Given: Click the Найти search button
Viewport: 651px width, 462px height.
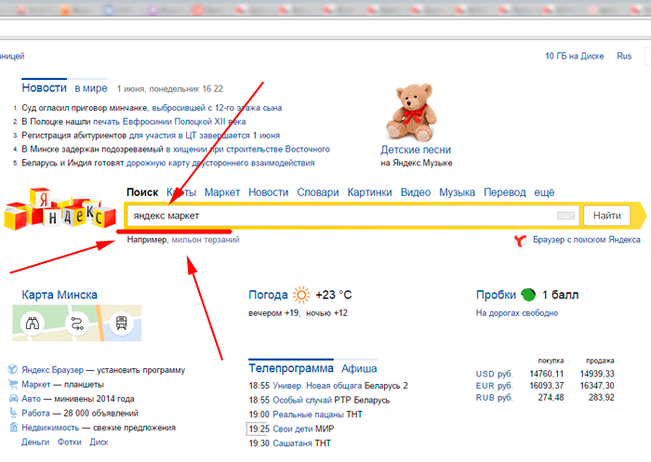Looking at the screenshot, I should 607,216.
